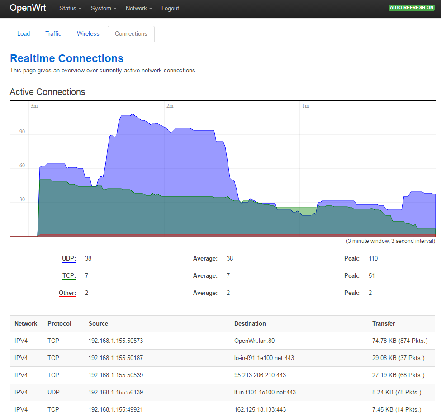The image size is (441, 417).
Task: Toggle the Auto Refresh On badge
Action: click(x=412, y=8)
